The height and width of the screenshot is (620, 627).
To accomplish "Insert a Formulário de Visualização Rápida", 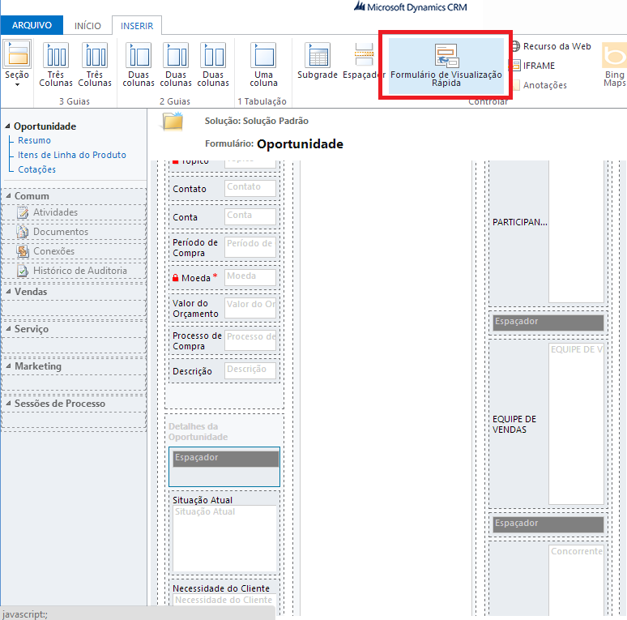I will [x=446, y=65].
